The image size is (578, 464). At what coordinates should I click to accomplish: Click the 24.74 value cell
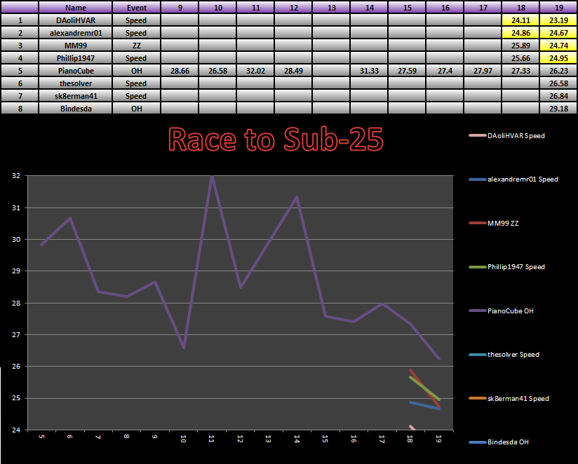tap(559, 46)
